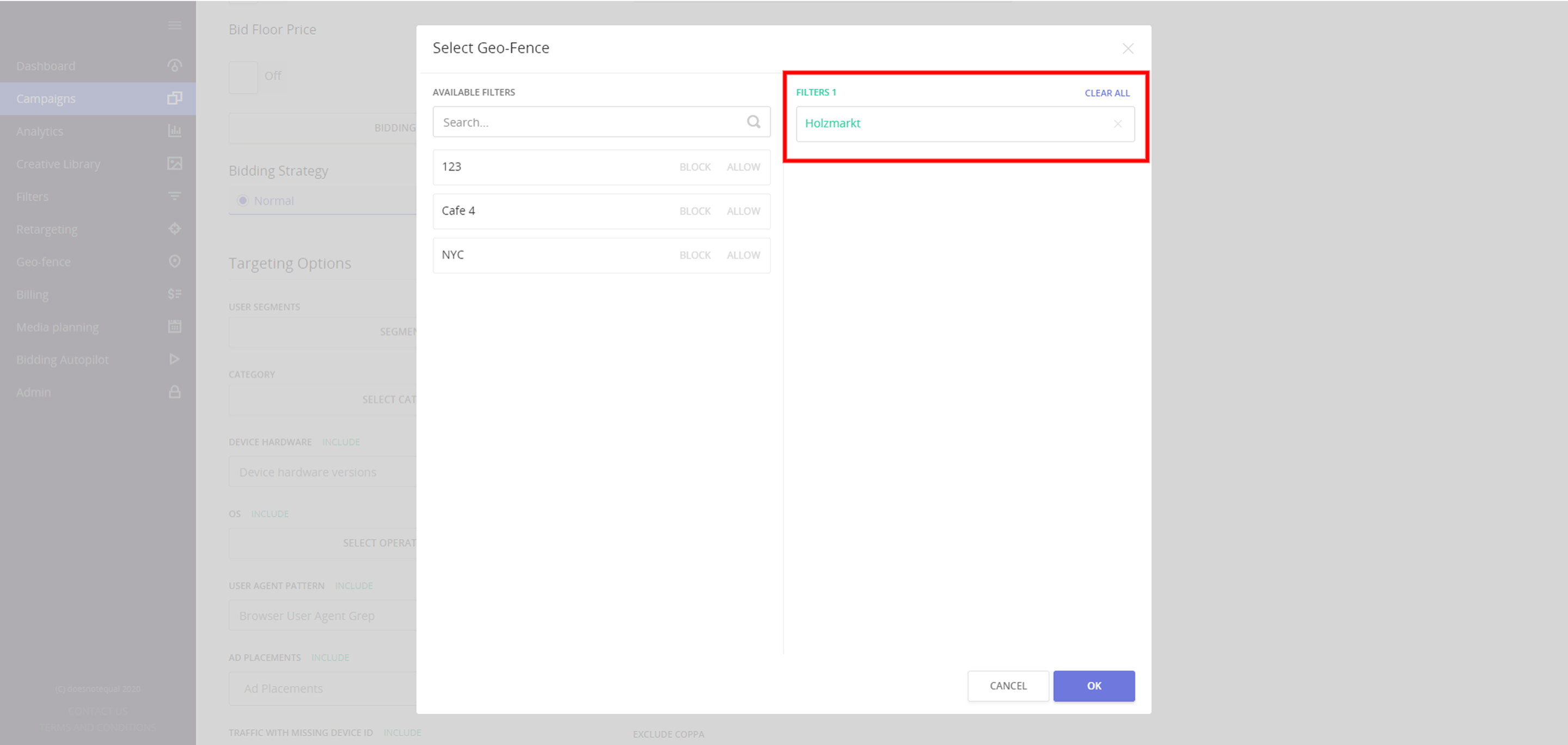Click the Creative Library image icon
The image size is (1568, 745).
[175, 164]
